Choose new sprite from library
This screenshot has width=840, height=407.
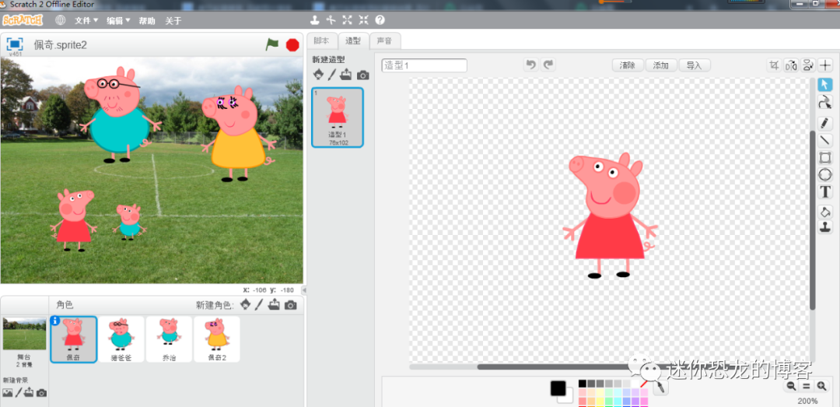pyautogui.click(x=245, y=304)
